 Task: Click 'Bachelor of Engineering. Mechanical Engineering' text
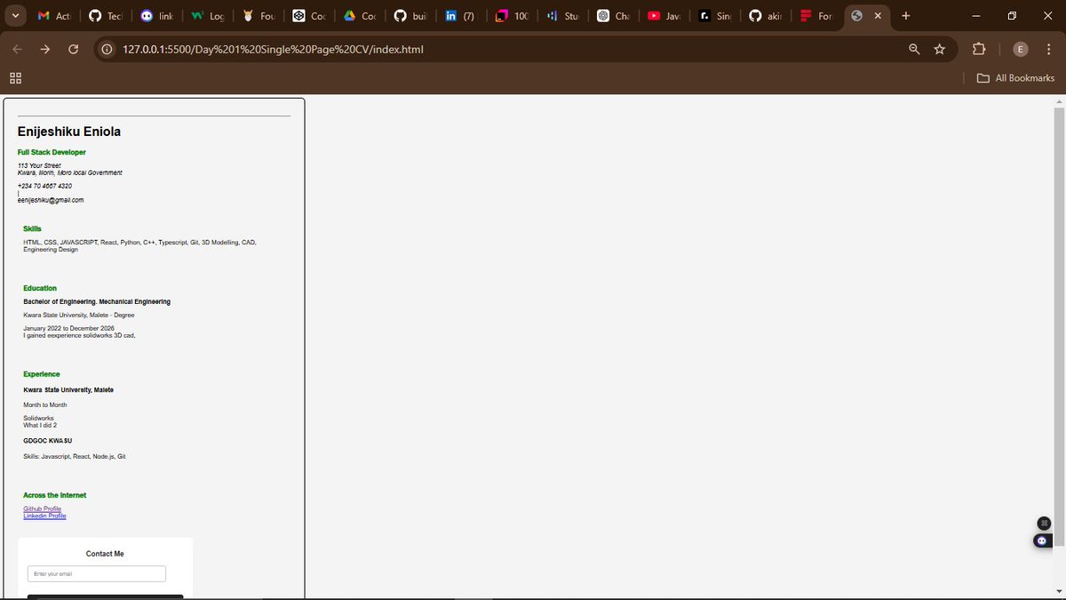click(97, 301)
